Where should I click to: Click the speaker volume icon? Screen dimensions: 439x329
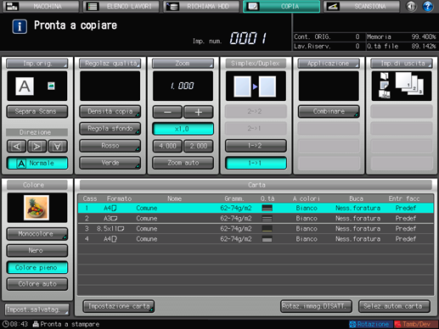point(411,6)
